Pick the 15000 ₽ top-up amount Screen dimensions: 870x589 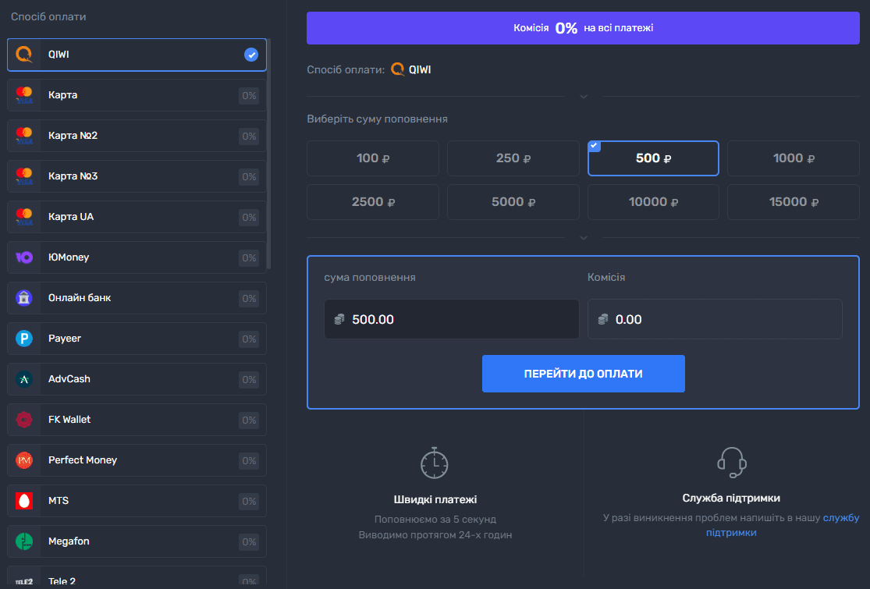click(793, 202)
